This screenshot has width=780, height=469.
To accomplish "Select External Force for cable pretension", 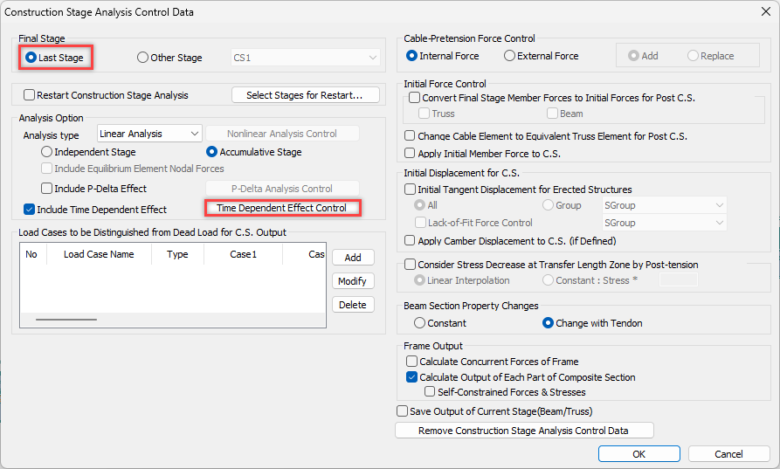I will tap(509, 56).
